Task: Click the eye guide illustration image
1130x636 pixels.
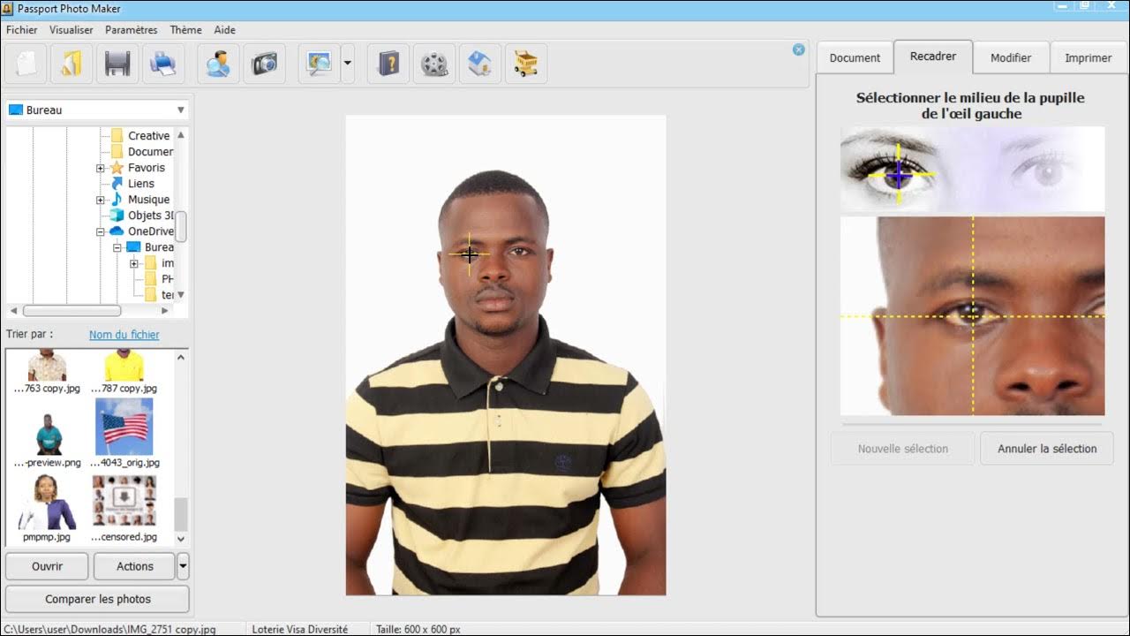Action: (972, 168)
